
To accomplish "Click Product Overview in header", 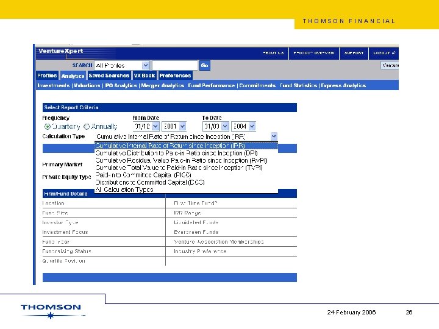I will (314, 53).
